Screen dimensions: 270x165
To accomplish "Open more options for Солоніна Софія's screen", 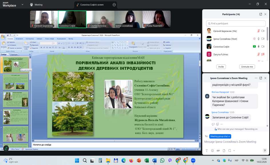I will [x=114, y=5].
